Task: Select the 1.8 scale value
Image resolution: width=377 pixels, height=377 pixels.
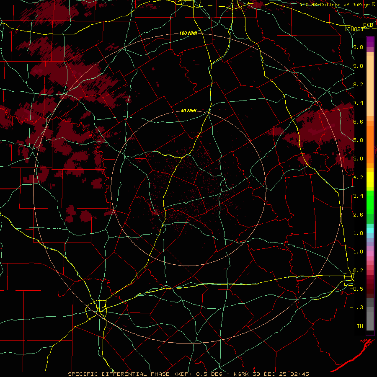Action: point(358,233)
